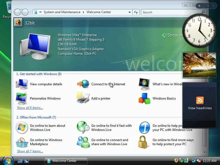
Task: Expand the address bar history dropdown
Action: coord(130,12)
